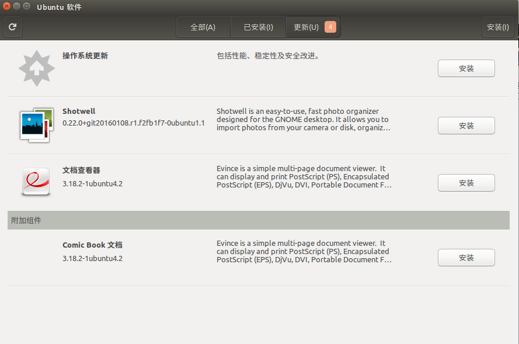Click the 包括性能、稳定性及安全改进 description

[x=268, y=56]
